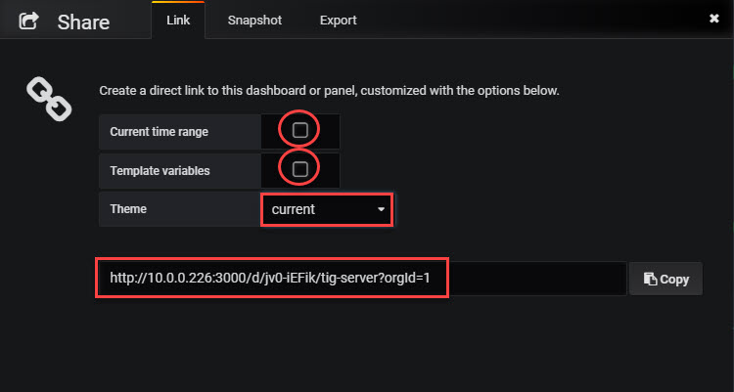Click the direct link description text
Viewport: 734px width, 392px height.
point(329,90)
